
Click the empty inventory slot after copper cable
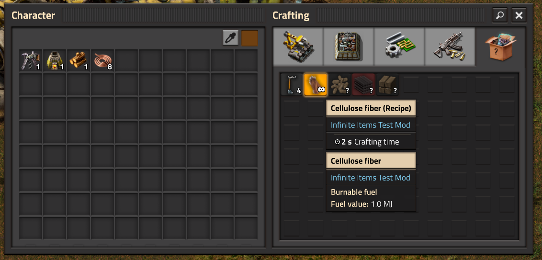[126, 60]
